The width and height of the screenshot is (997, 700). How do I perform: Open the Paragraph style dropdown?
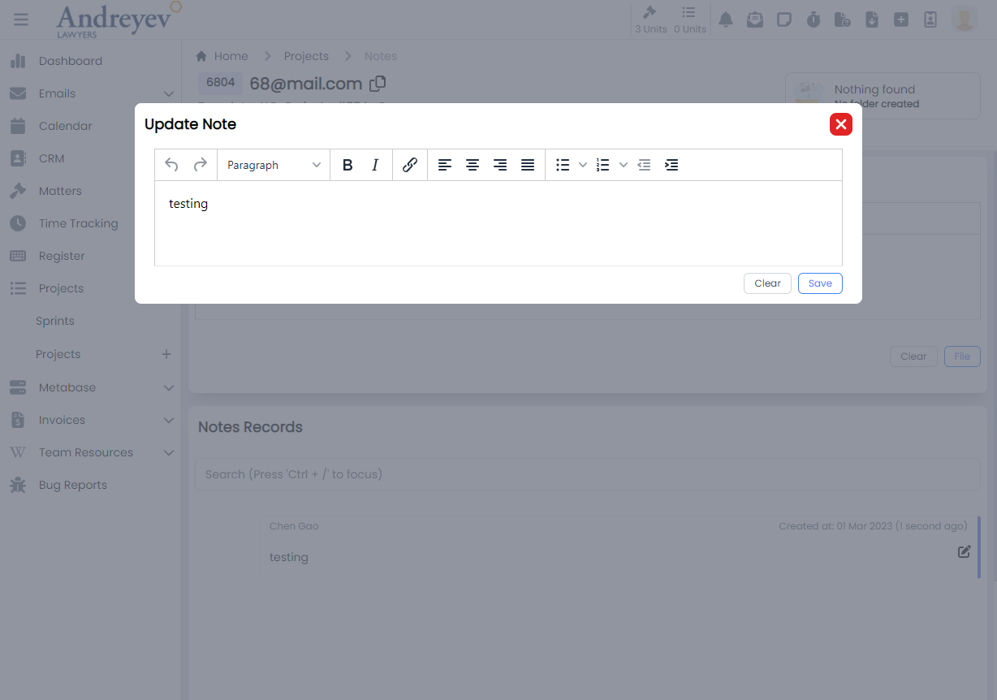(274, 165)
